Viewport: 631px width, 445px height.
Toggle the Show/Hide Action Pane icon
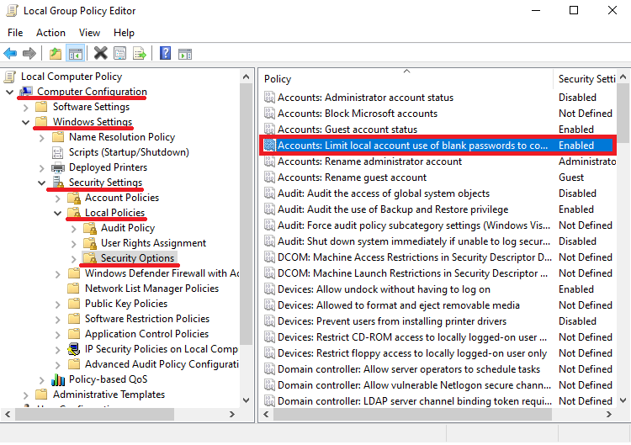(185, 54)
